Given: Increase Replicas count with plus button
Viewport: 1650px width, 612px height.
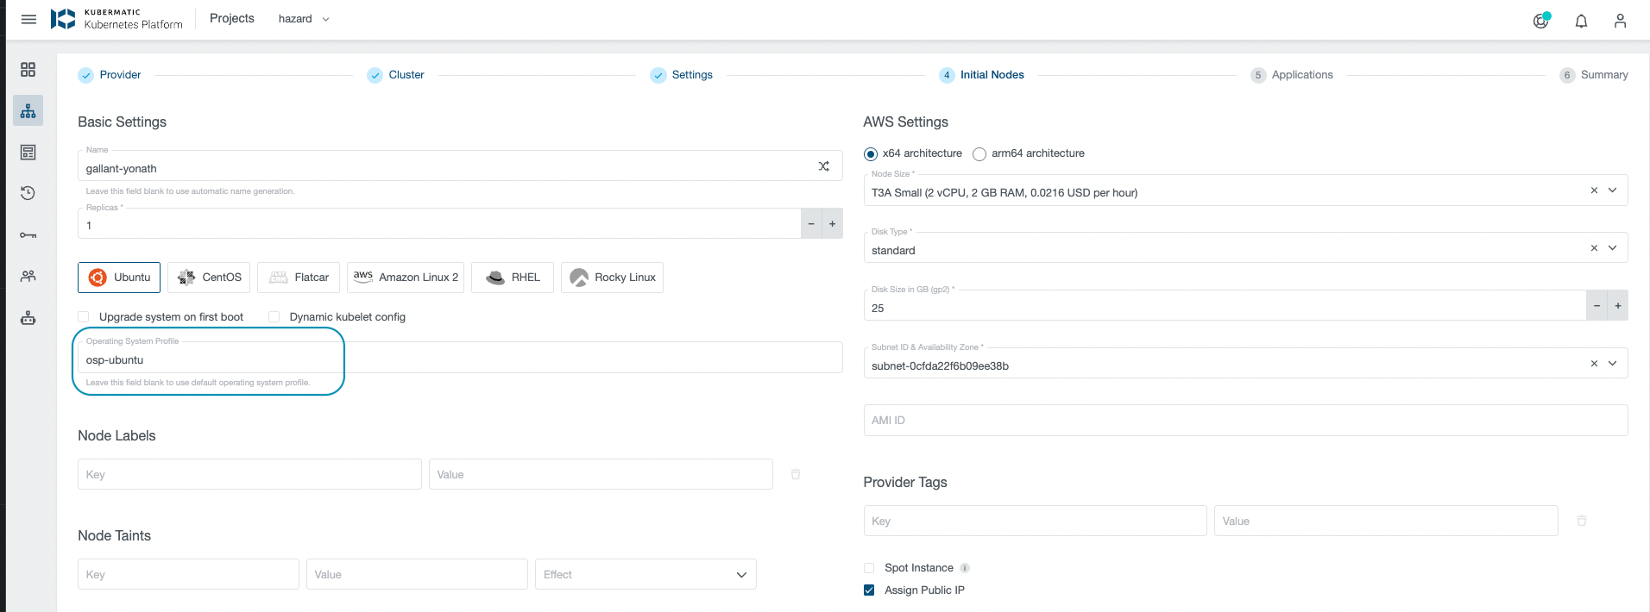Looking at the screenshot, I should 832,224.
